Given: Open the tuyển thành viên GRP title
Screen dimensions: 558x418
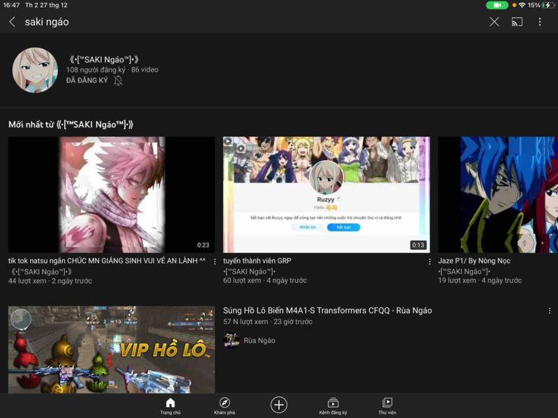Looking at the screenshot, I should tap(257, 261).
